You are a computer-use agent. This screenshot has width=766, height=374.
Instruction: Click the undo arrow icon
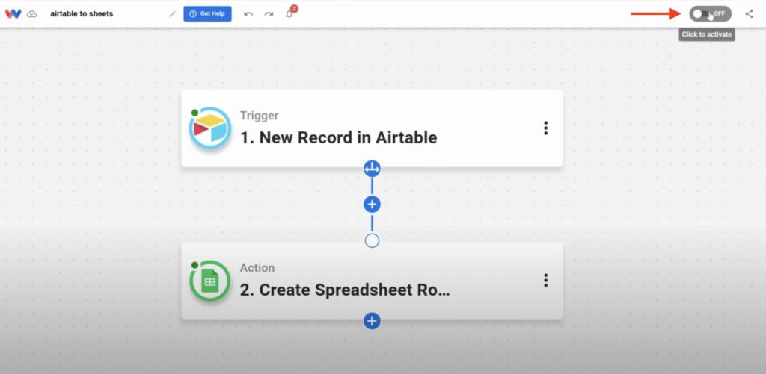[x=248, y=14]
